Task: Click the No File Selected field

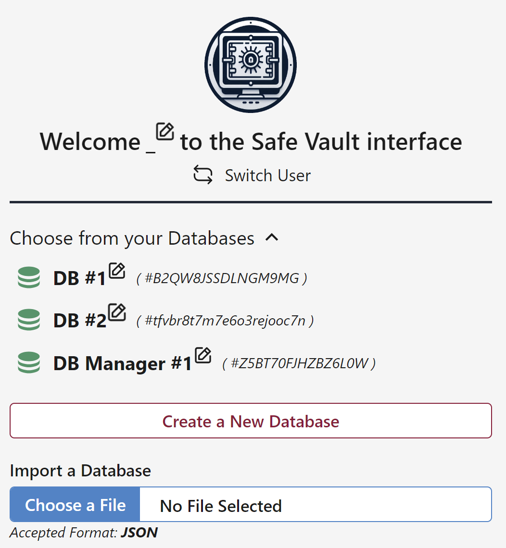Action: (x=316, y=505)
